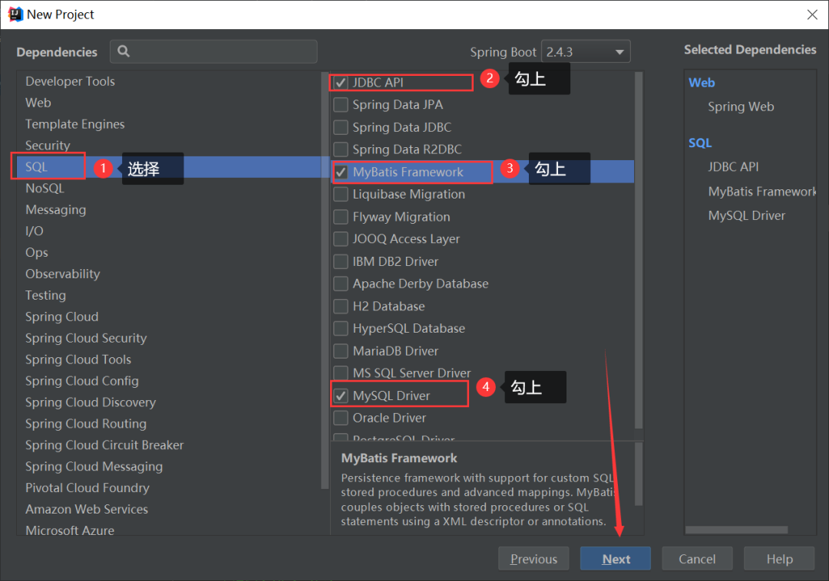829x581 pixels.
Task: Tick HyperSQL Database checkbox
Action: coord(341,328)
